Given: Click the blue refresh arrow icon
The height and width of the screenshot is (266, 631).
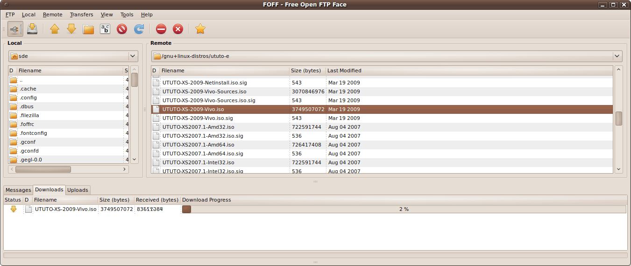Looking at the screenshot, I should (x=139, y=29).
